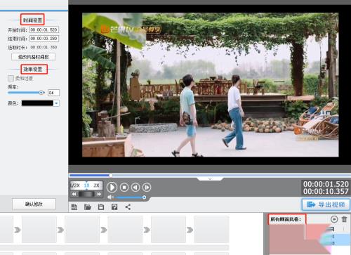Play the video preview
Screen dimensions: 351x255
tap(112, 188)
